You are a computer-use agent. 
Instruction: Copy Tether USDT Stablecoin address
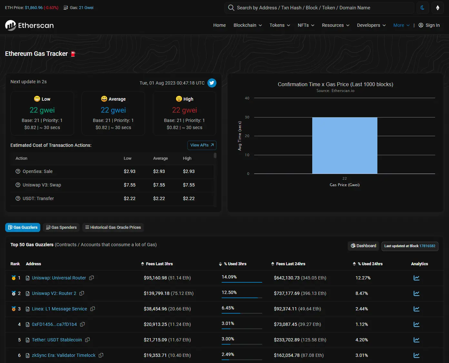(x=87, y=340)
